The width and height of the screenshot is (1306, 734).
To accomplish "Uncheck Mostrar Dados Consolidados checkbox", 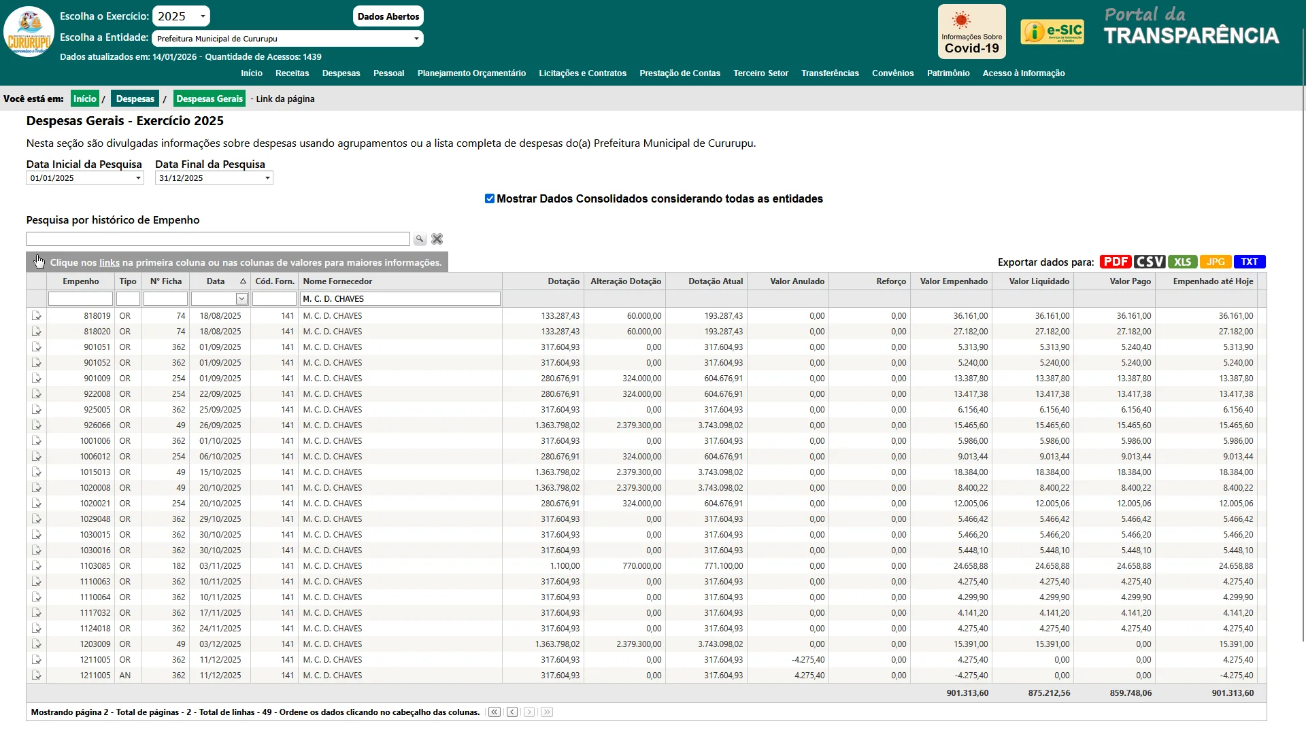I will [x=489, y=198].
